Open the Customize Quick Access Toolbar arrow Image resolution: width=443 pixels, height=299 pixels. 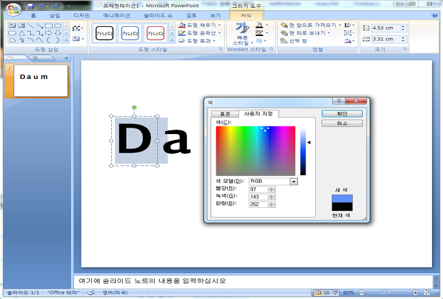(69, 6)
